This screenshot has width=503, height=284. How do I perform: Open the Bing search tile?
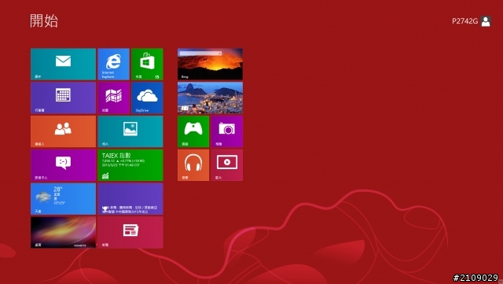(x=210, y=64)
